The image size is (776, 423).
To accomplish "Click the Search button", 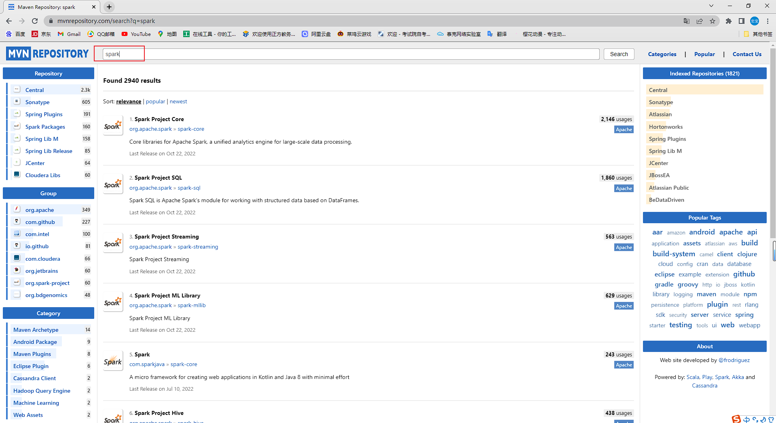I will coord(619,54).
